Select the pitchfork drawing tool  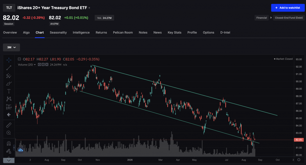tap(9, 75)
